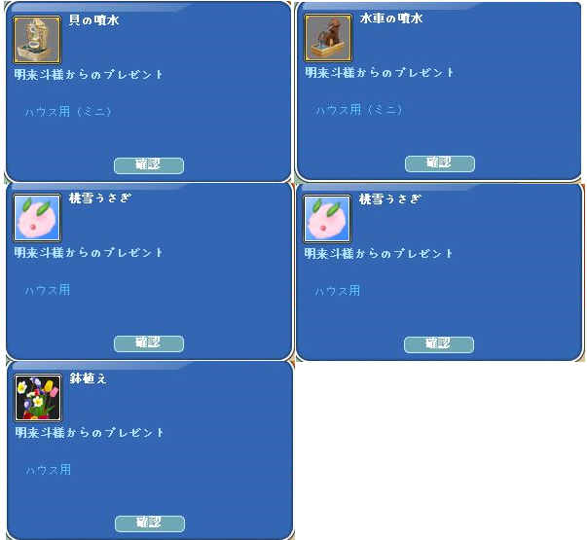Confirm the 貝の噴水 present with 確認
This screenshot has height=540, width=587.
pyautogui.click(x=149, y=165)
